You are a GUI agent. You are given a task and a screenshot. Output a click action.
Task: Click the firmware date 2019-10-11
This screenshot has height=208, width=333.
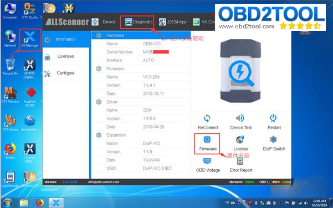[x=153, y=94]
